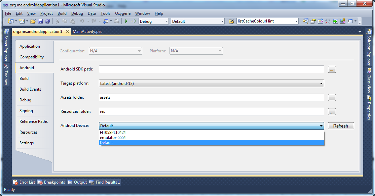This screenshot has width=375, height=196.
Task: Open Navigate Backward dropdown arrow
Action: 111,21
